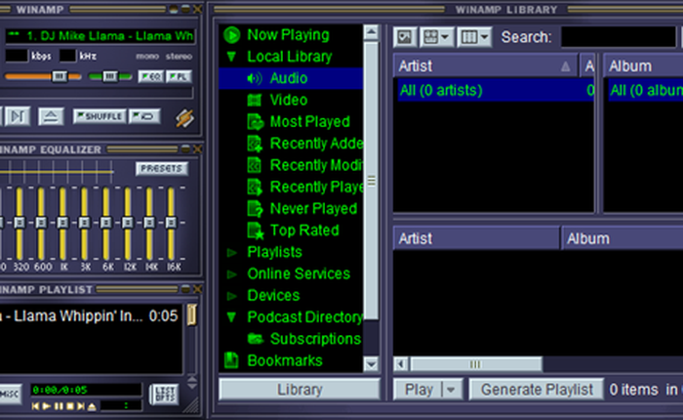
Task: Select the Audio speaker icon under Local Library
Action: tap(255, 78)
